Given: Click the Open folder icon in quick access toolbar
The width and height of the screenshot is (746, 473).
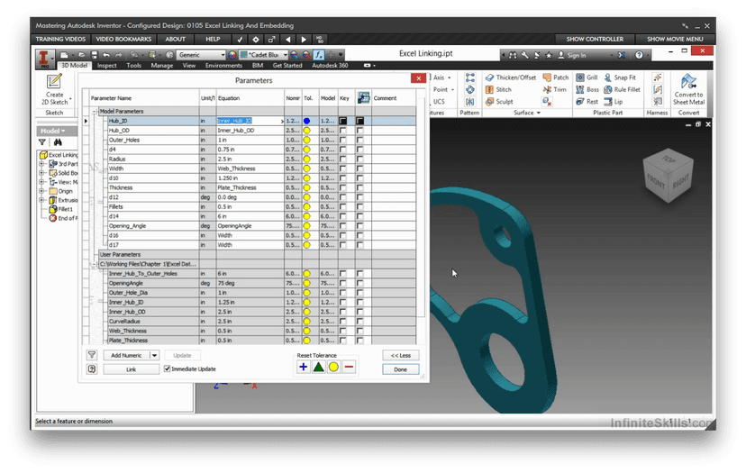Looking at the screenshot, I should (x=82, y=55).
